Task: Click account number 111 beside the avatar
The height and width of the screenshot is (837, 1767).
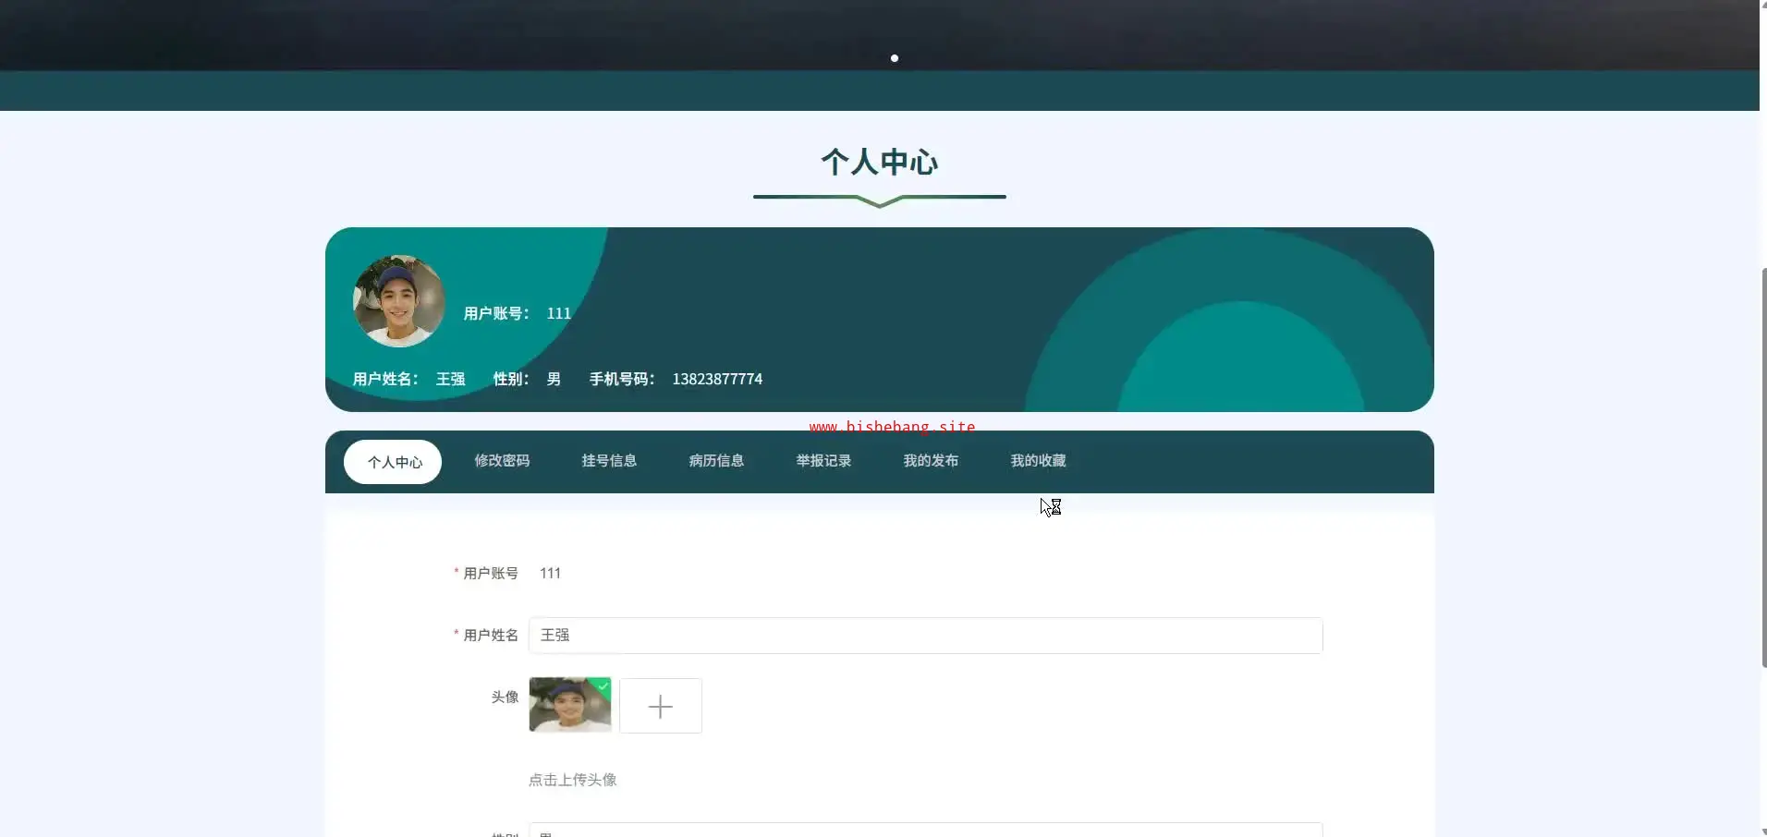Action: pos(559,313)
